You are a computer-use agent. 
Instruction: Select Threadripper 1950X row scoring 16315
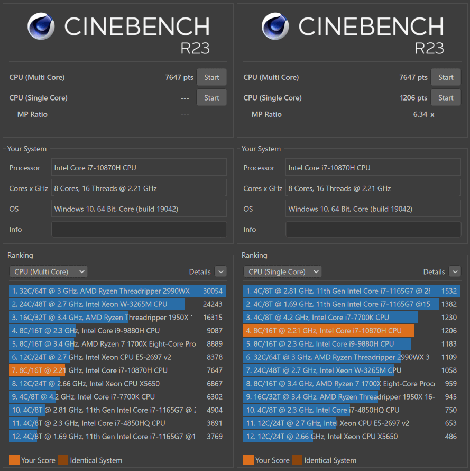[x=117, y=317]
